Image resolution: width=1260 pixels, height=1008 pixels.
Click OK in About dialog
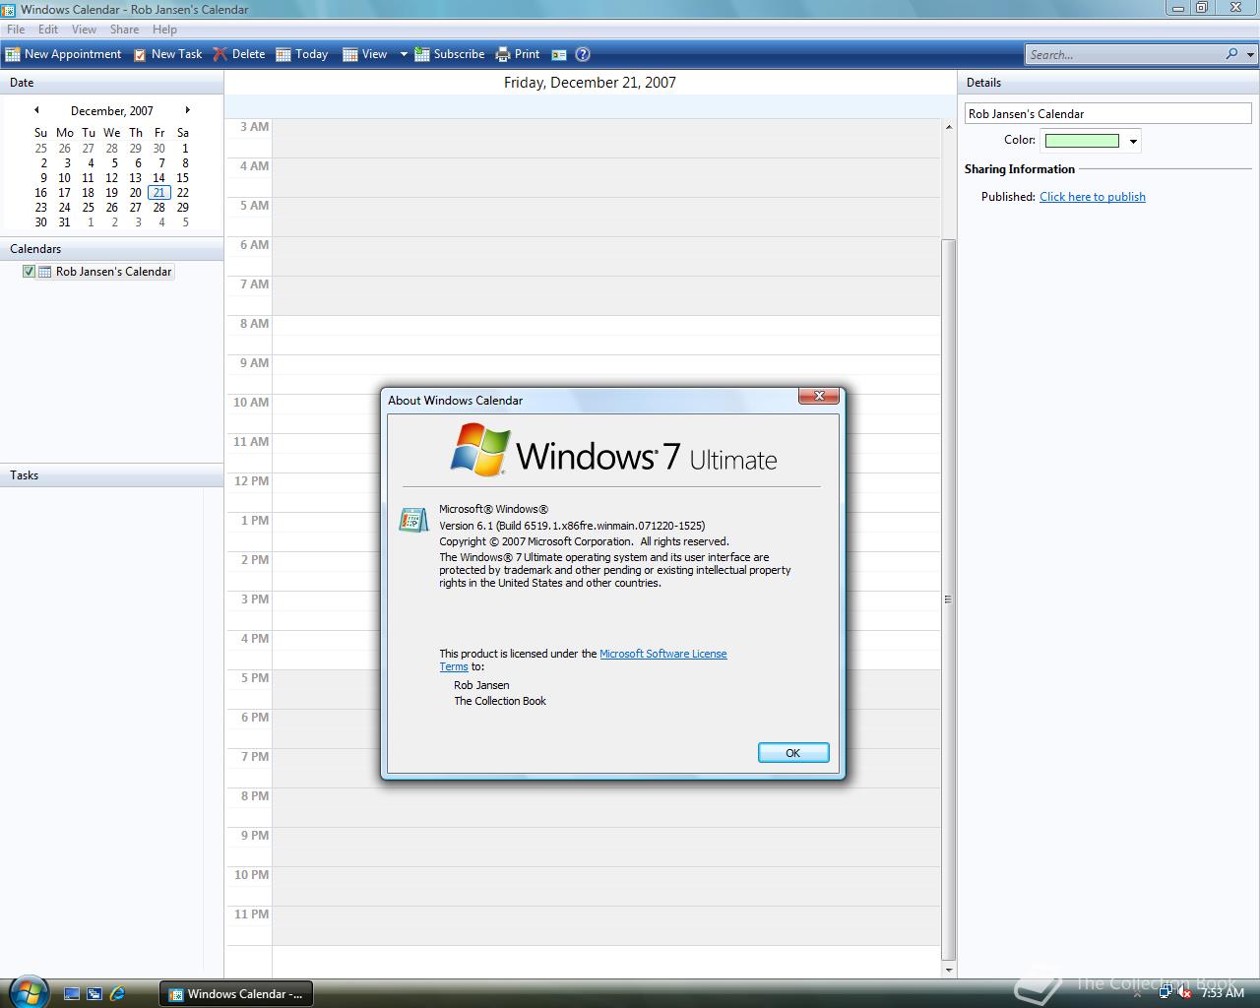pos(793,753)
